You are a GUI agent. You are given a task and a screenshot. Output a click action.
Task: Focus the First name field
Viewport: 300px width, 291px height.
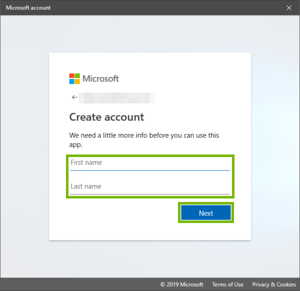(150, 164)
